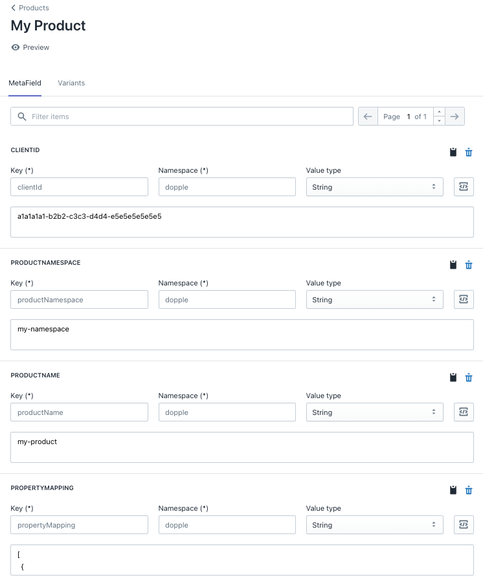
Task: Select the MetaField tab
Action: [25, 83]
